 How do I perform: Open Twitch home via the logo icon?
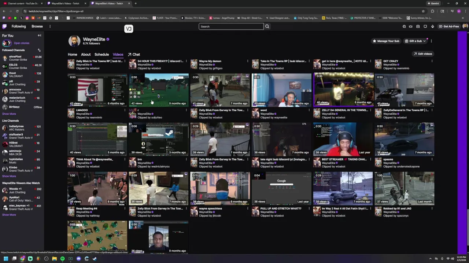tap(4, 26)
